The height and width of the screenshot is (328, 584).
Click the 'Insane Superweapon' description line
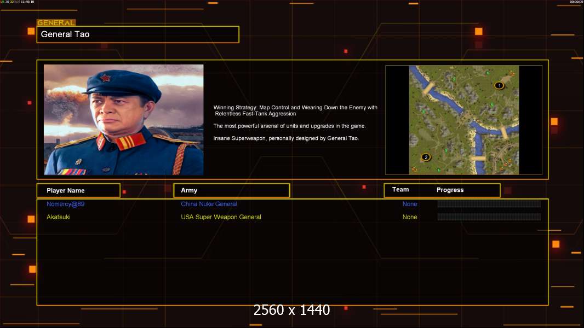pyautogui.click(x=286, y=138)
